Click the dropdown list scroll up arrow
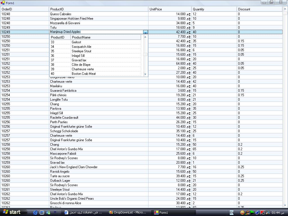The image size is (288, 216). (x=145, y=37)
